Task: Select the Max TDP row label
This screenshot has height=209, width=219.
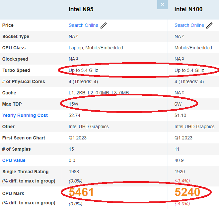Action: (x=12, y=104)
